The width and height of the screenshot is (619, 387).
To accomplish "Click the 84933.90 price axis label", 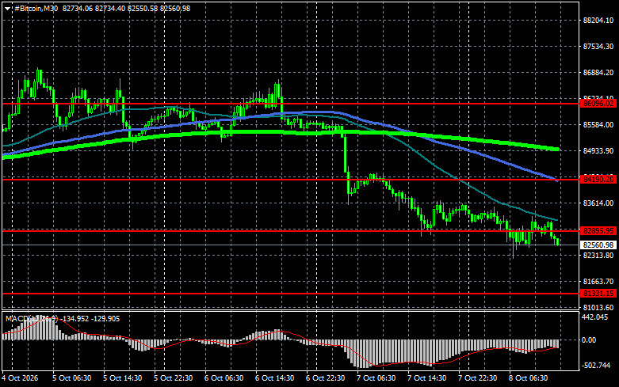I will 598,151.
